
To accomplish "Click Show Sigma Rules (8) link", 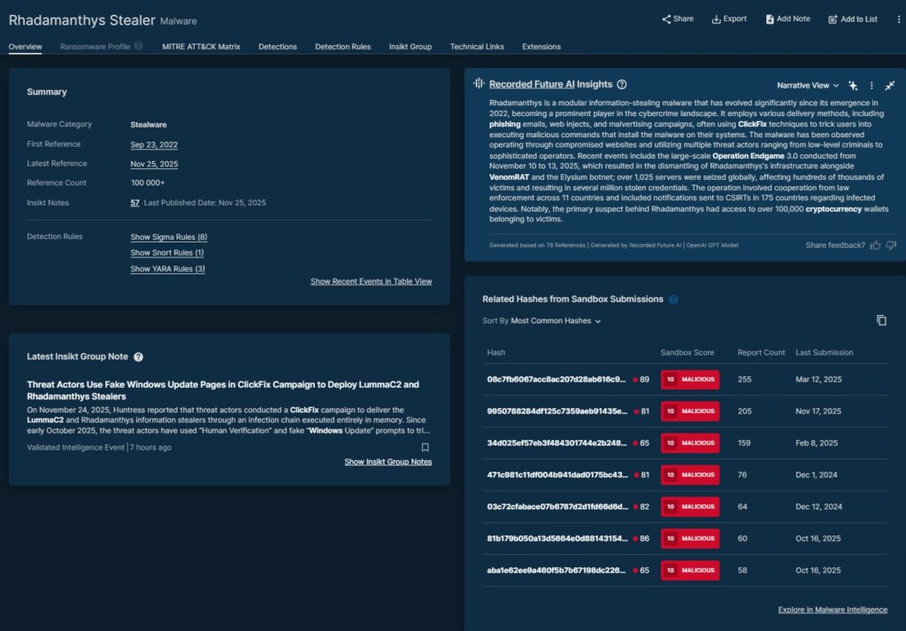I will [168, 237].
